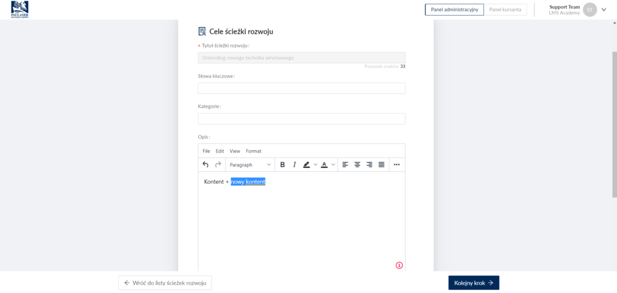Click the Słowa kluczowe input field
Image resolution: width=617 pixels, height=293 pixels.
301,89
